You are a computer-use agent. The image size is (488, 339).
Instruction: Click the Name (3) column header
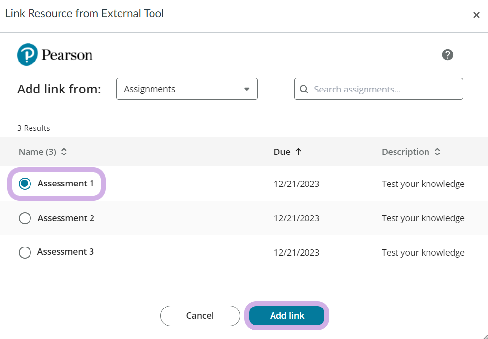click(37, 152)
